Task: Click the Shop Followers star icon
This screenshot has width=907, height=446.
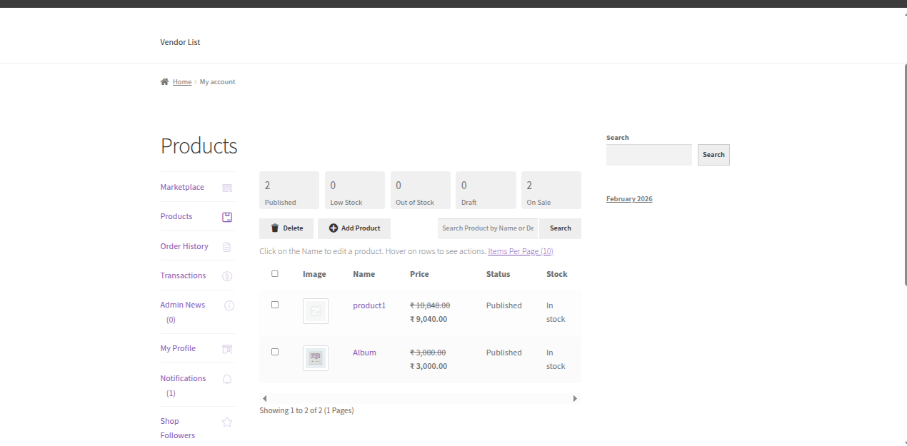Action: [227, 422]
